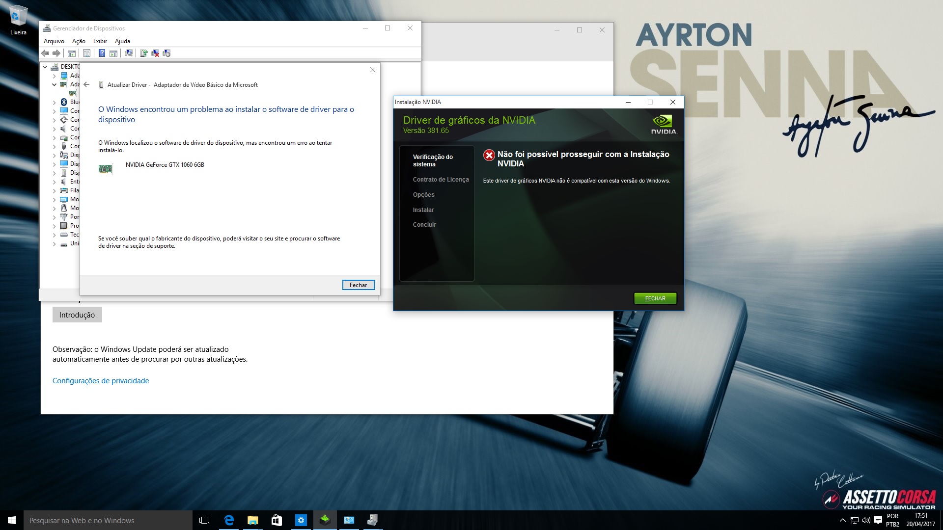Image resolution: width=943 pixels, height=530 pixels.
Task: Click the blue Help toolbar icon
Action: point(102,53)
